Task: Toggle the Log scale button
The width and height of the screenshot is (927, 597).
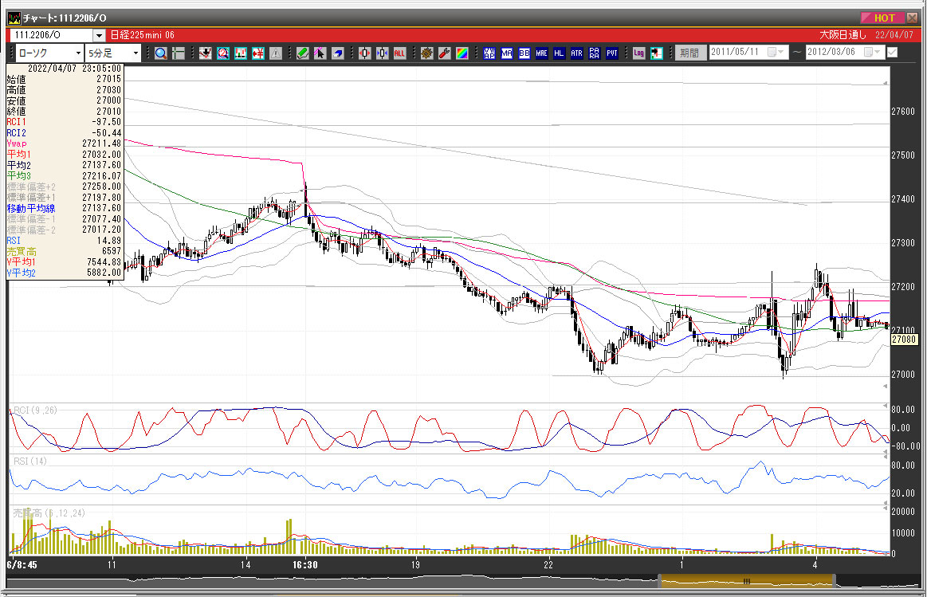Action: click(639, 53)
